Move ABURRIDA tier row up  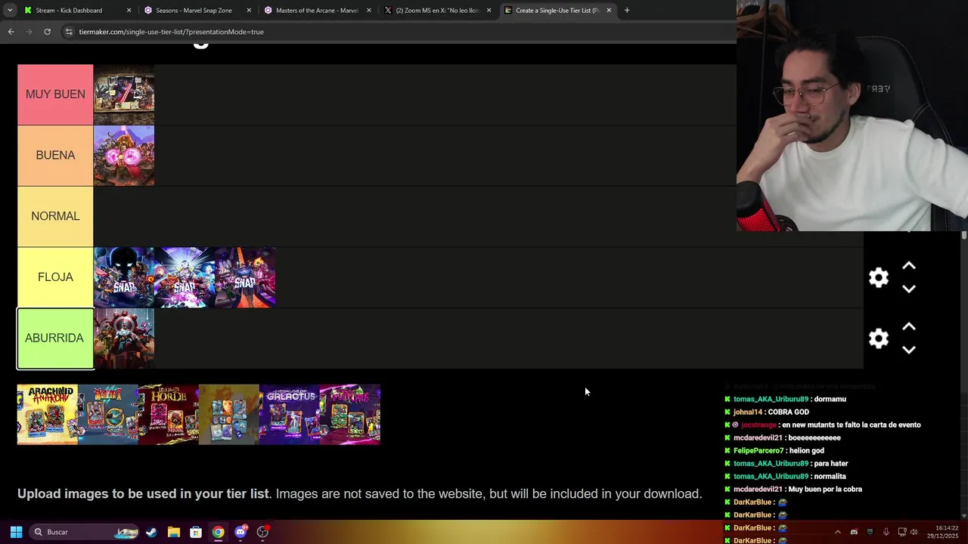pos(909,326)
